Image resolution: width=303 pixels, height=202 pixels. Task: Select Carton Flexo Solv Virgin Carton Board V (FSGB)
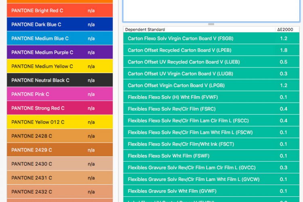tap(211, 38)
